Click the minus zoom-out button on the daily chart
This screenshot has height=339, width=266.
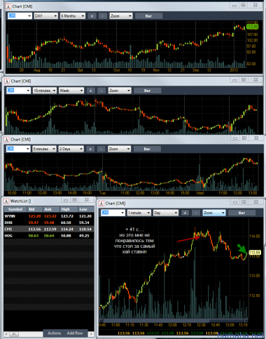point(102,16)
